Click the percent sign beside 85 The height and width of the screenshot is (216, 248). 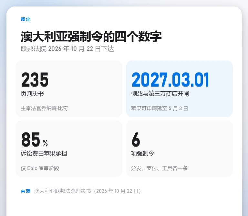45,143
